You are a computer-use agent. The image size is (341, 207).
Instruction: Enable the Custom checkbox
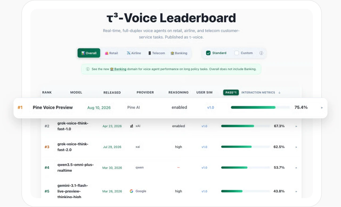237,53
